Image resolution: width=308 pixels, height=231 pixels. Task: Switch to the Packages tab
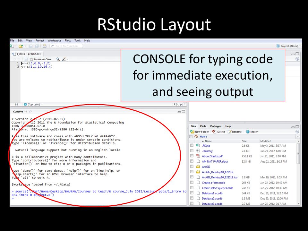pyautogui.click(x=216, y=126)
